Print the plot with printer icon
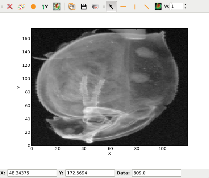The image size is (209, 178). (95, 7)
